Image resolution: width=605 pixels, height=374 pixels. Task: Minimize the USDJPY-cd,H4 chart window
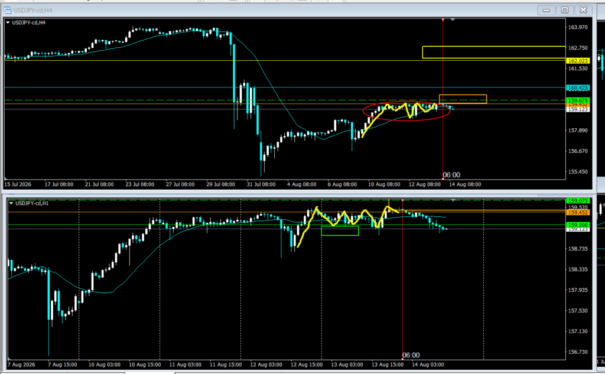(x=546, y=10)
